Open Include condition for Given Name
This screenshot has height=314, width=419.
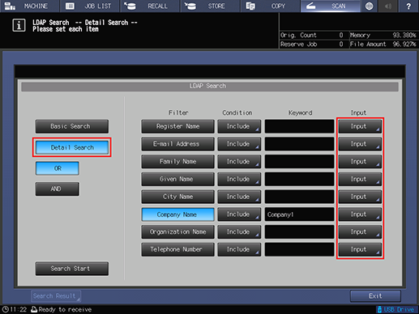(x=239, y=179)
